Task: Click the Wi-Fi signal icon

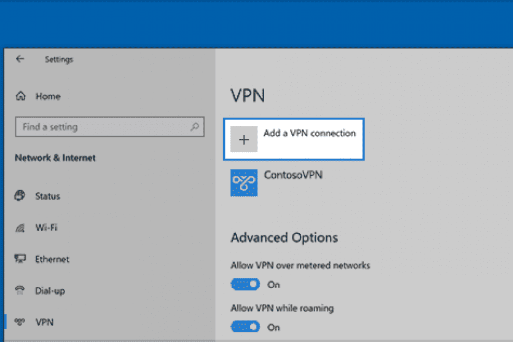Action: click(x=20, y=227)
